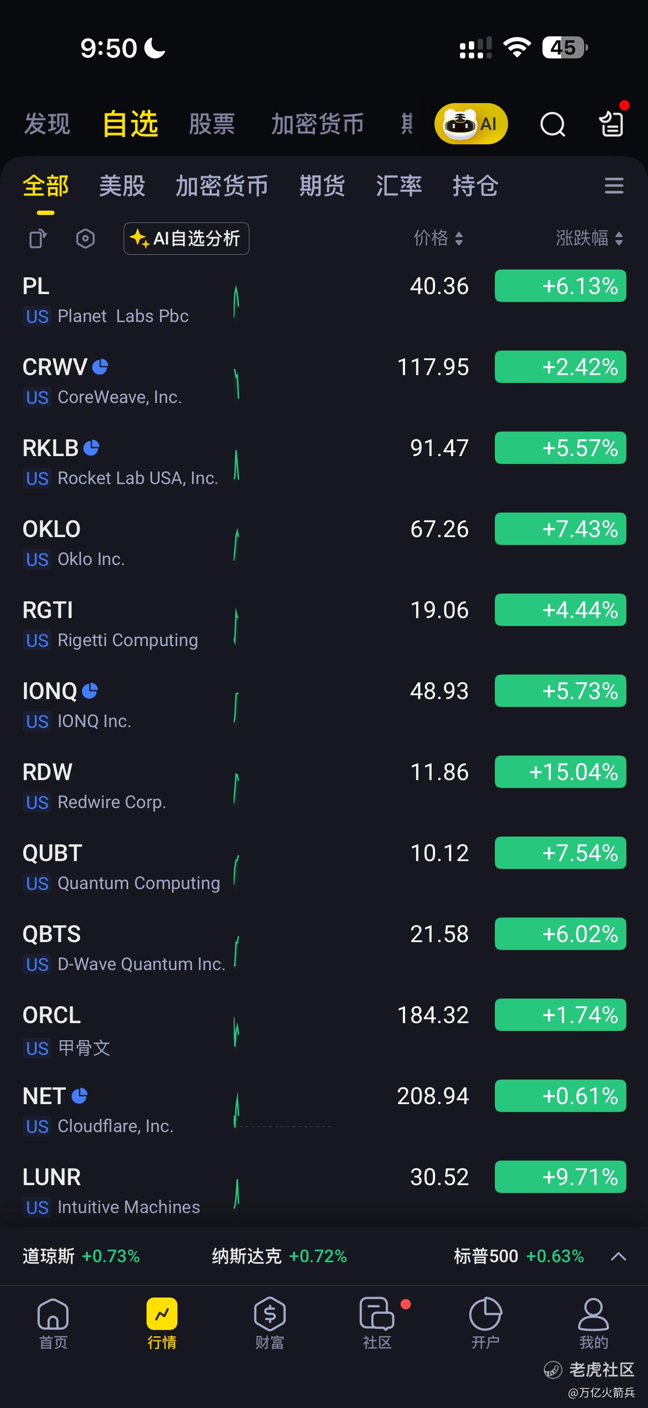
Task: Tap the Tiger AI assistant badge
Action: click(471, 124)
